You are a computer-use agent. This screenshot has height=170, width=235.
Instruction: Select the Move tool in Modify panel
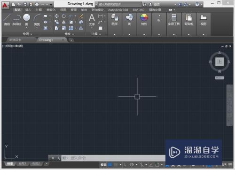[56, 16]
